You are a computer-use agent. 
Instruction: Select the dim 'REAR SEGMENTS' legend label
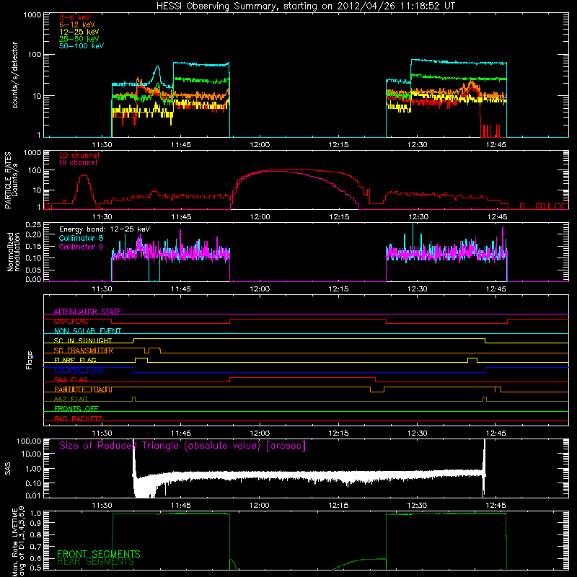click(96, 562)
